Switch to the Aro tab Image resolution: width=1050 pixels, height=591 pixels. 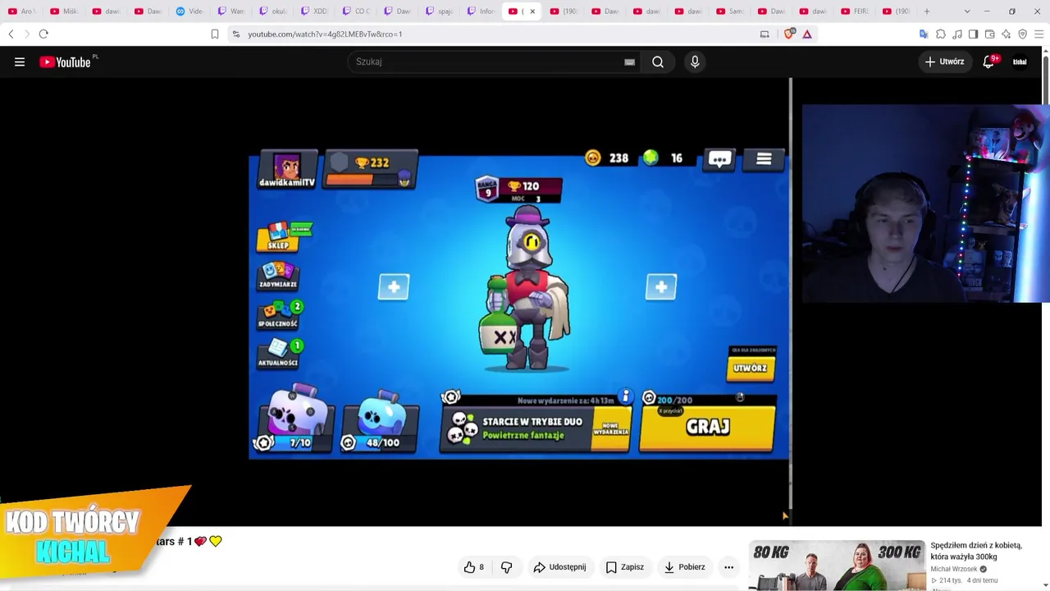point(22,11)
